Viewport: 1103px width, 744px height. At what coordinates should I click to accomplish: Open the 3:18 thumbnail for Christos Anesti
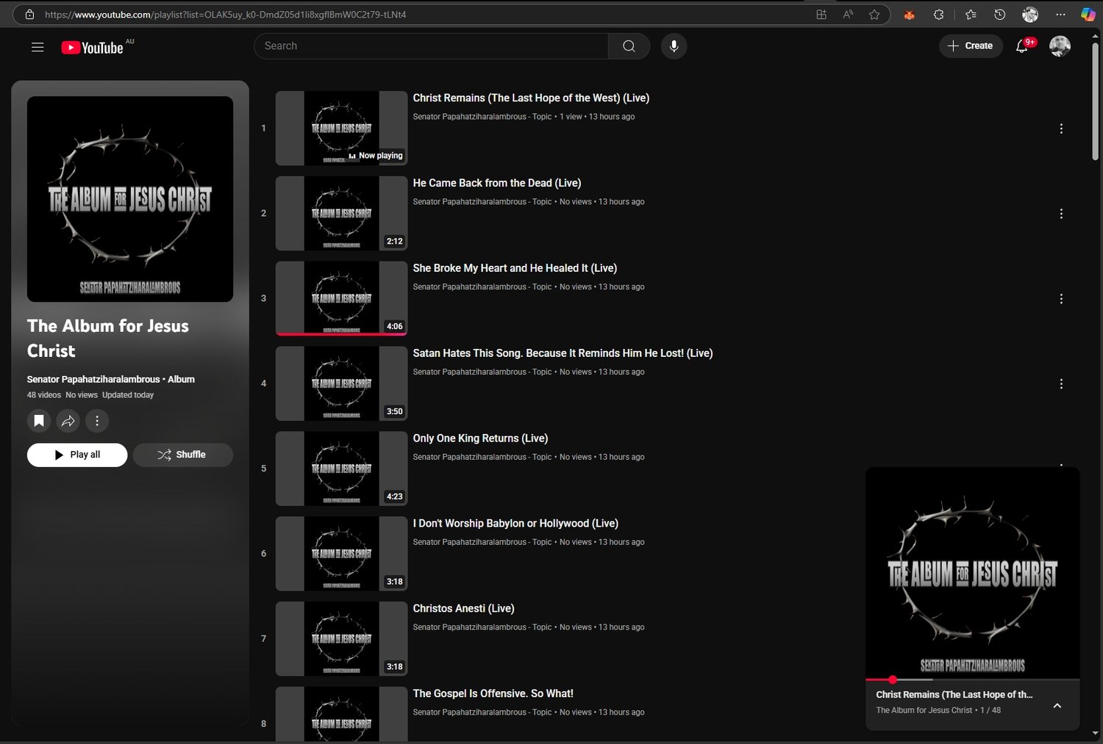point(341,639)
